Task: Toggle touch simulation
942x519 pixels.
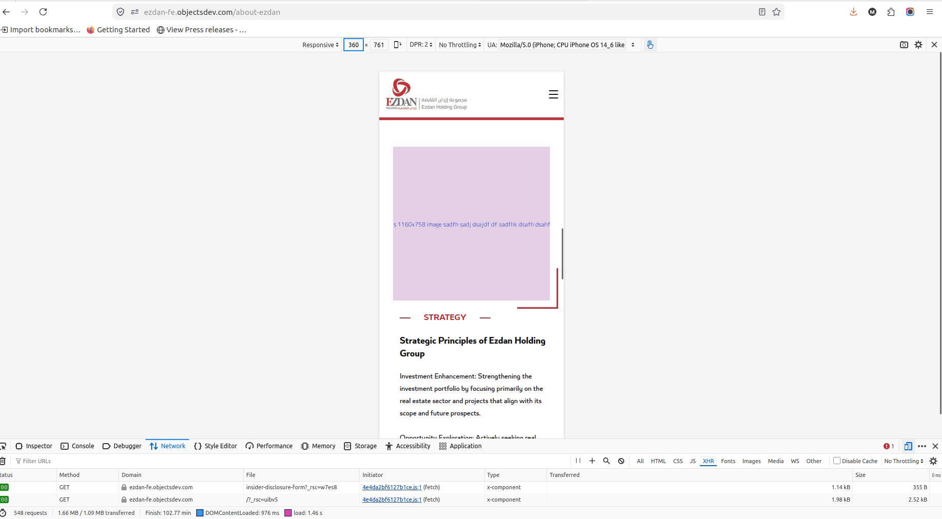Action: pyautogui.click(x=650, y=45)
